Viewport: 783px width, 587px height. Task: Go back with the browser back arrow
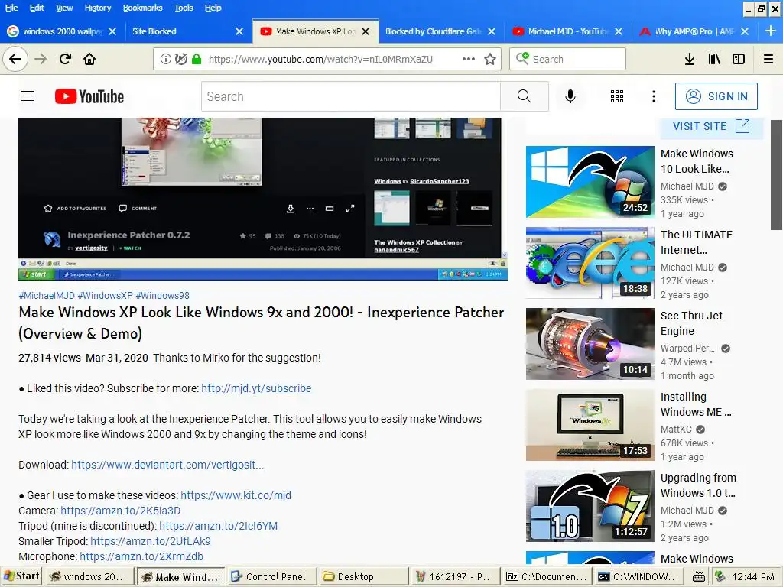coord(15,60)
